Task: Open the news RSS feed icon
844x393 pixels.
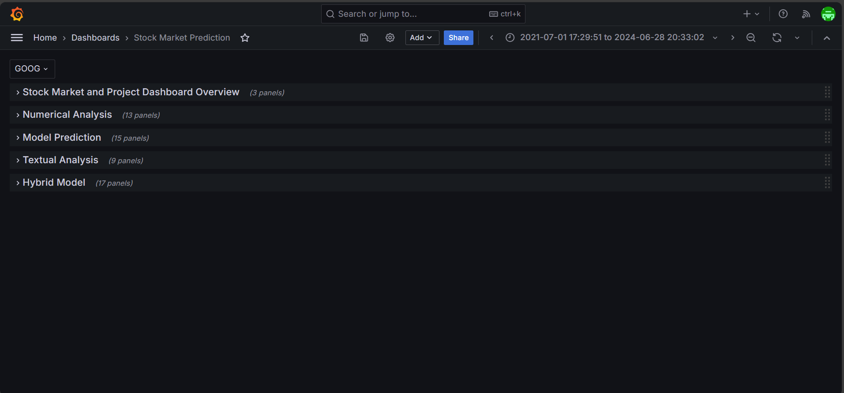Action: pyautogui.click(x=806, y=14)
